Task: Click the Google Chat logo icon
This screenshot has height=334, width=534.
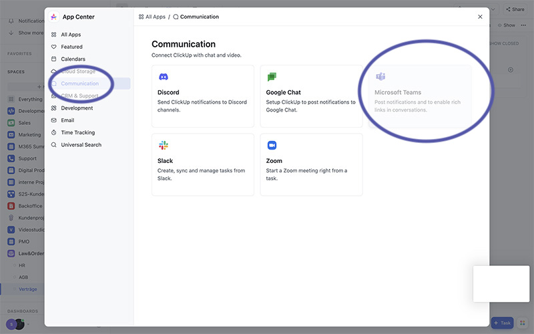Action: (272, 77)
